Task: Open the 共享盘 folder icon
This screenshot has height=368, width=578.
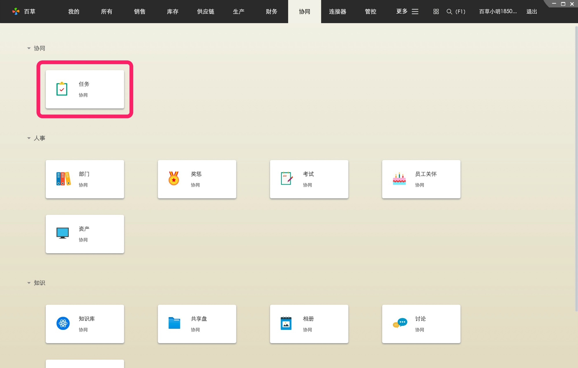Action: pos(174,323)
